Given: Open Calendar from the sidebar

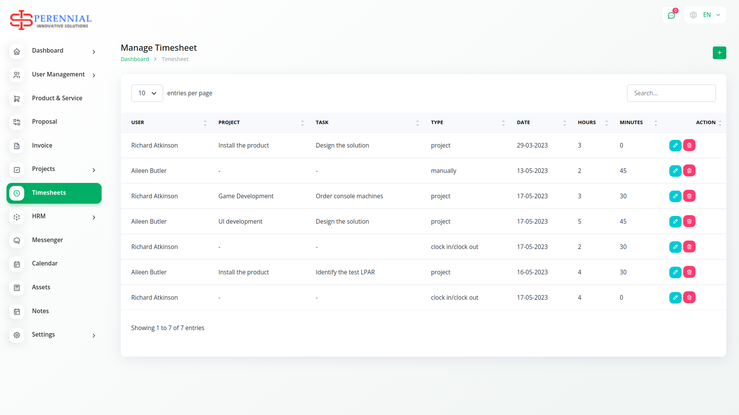Looking at the screenshot, I should [45, 264].
